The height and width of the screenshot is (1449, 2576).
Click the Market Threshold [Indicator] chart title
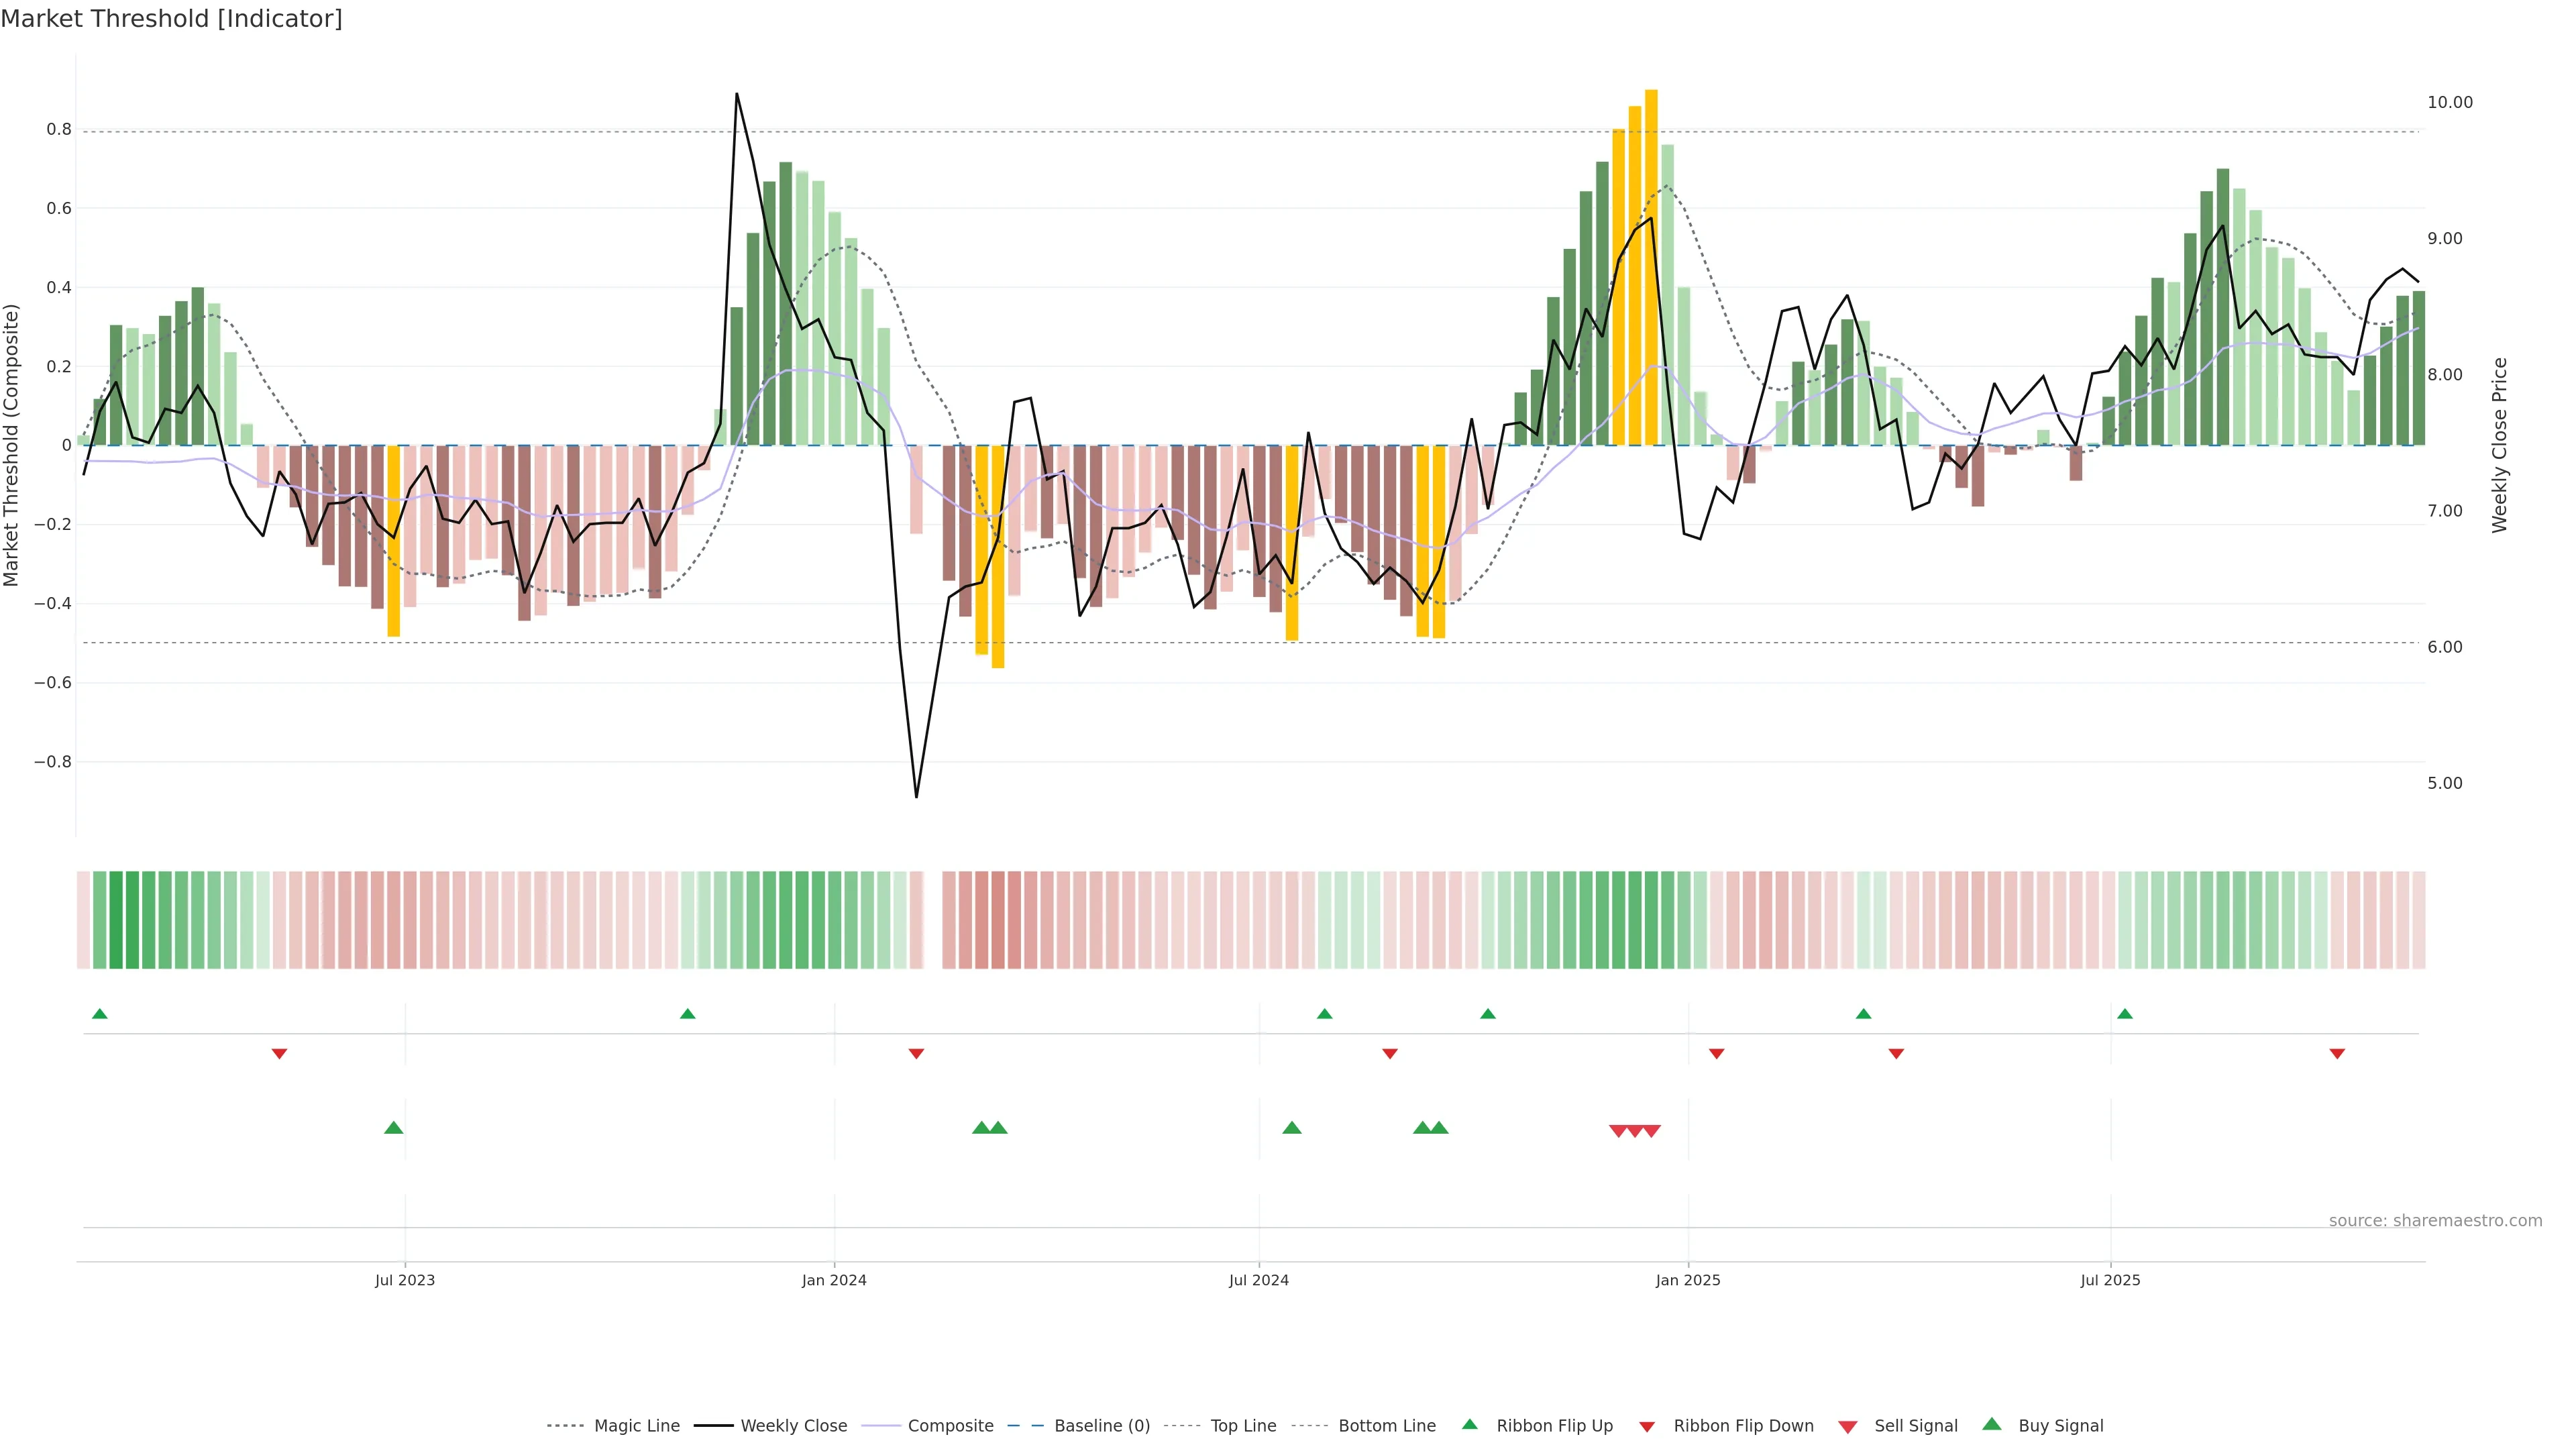(x=171, y=19)
